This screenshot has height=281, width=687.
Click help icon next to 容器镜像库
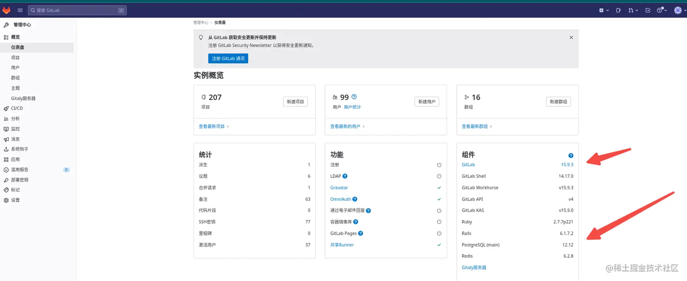(x=356, y=222)
